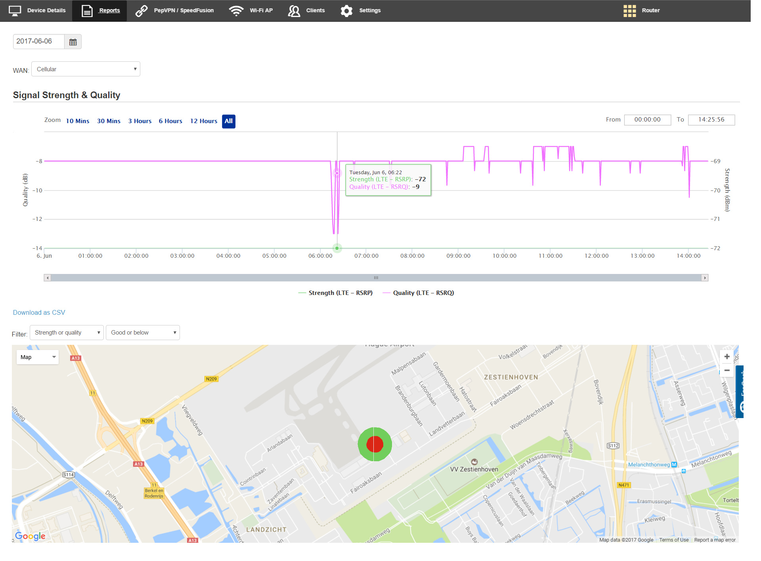Click the Melanchthonweg metro station icon
This screenshot has height=561, width=761.
coord(674,464)
